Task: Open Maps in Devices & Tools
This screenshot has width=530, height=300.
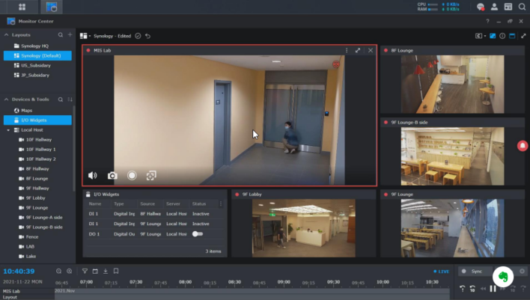Action: 27,110
